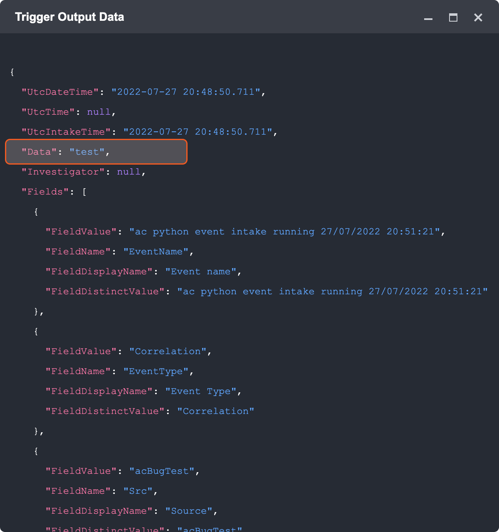The width and height of the screenshot is (499, 532).
Task: Close the Trigger Output Data dialog
Action: 478,17
